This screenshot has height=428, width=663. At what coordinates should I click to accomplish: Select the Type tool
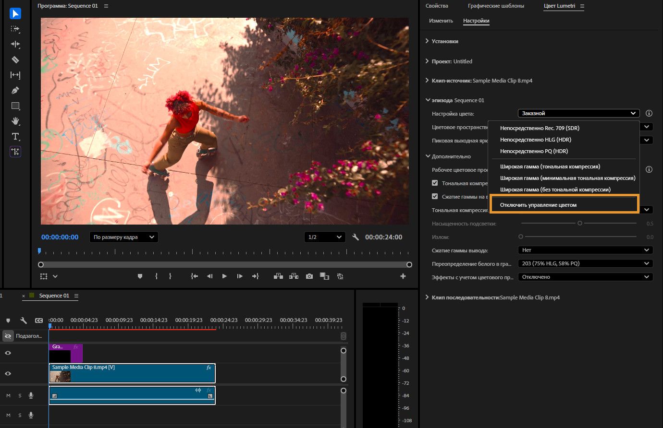pyautogui.click(x=15, y=136)
